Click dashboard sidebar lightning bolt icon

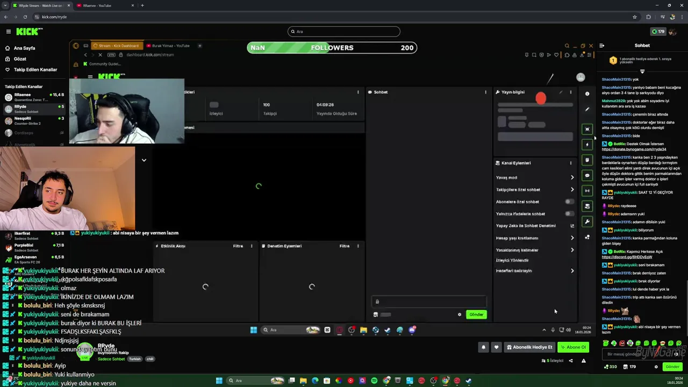[587, 144]
